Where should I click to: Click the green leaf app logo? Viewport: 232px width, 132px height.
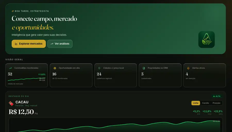tap(206, 39)
